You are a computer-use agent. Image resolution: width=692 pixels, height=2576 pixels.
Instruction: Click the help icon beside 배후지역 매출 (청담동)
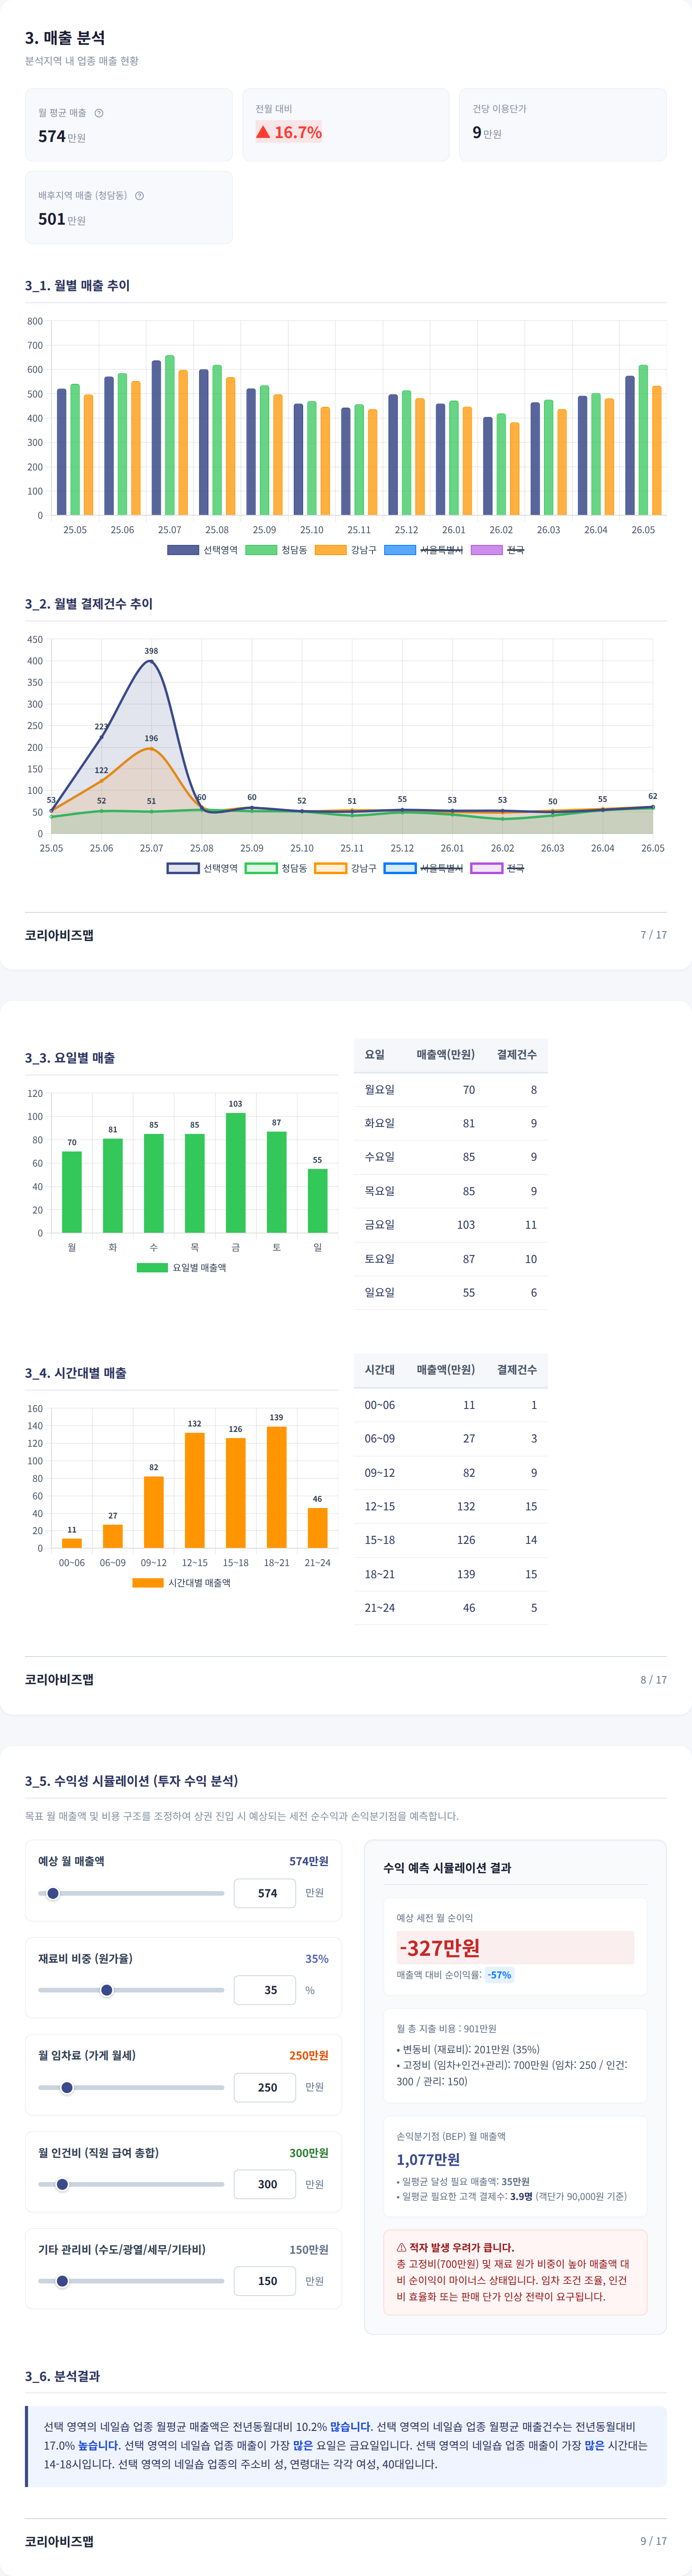(x=140, y=196)
